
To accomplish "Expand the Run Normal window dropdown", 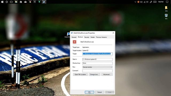I will point(97,67).
